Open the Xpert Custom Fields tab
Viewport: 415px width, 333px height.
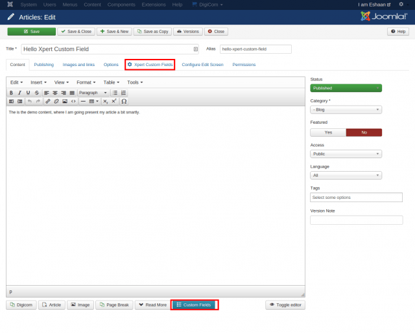pos(150,65)
